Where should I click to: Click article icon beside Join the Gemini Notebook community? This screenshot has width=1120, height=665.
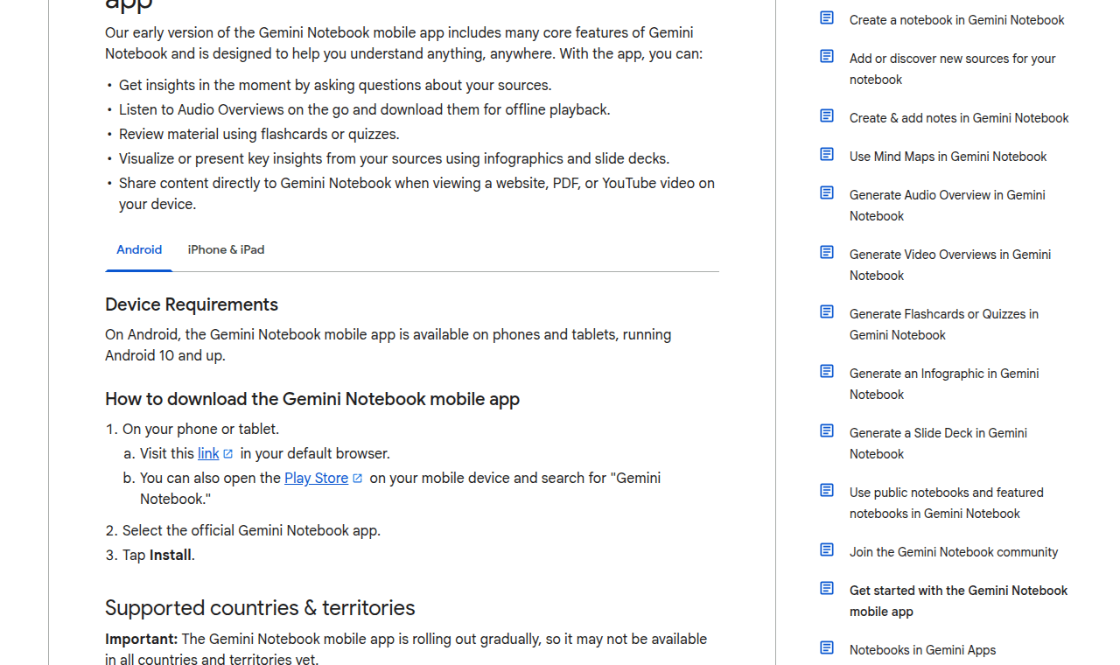click(827, 549)
